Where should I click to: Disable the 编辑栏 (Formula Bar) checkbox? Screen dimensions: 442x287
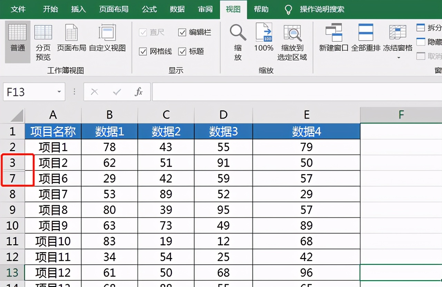point(182,32)
